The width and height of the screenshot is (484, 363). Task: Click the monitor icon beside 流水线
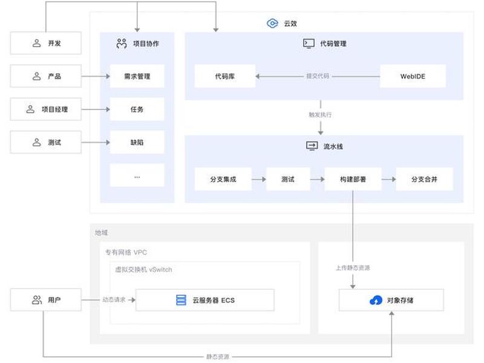pos(312,146)
